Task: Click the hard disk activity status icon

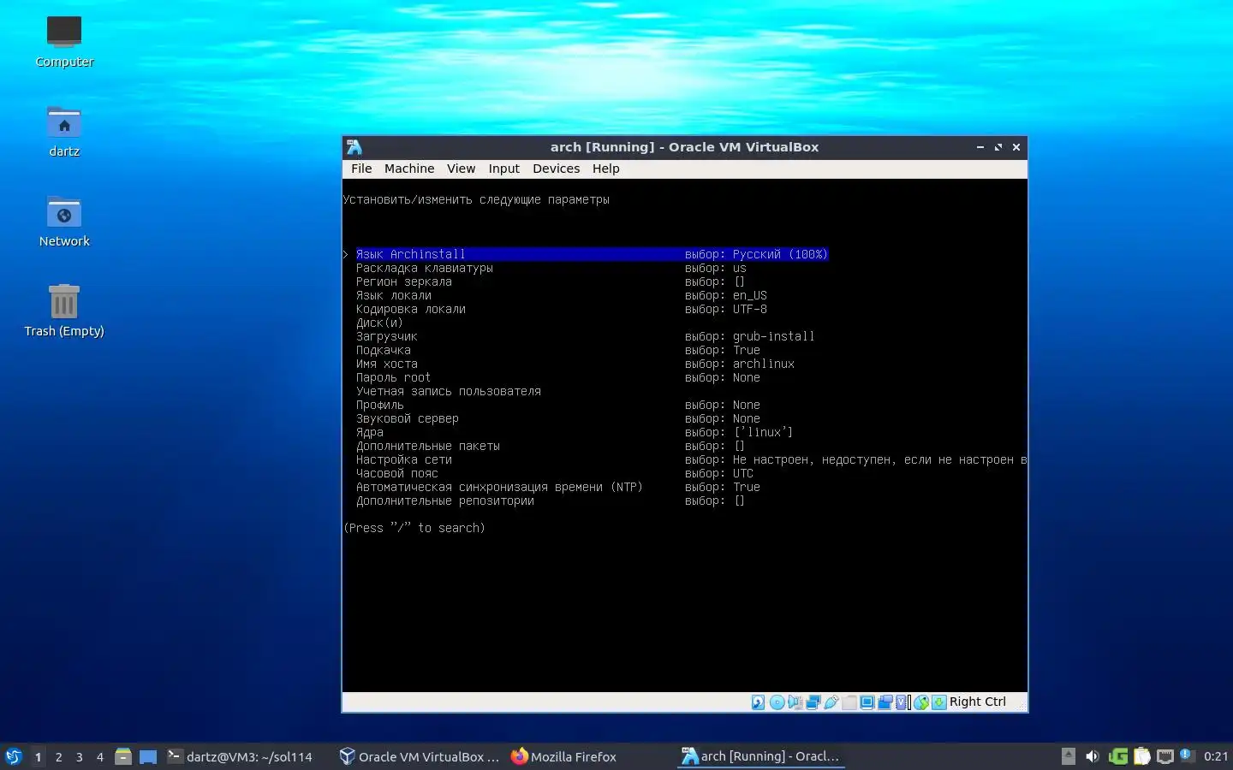Action: tap(758, 702)
